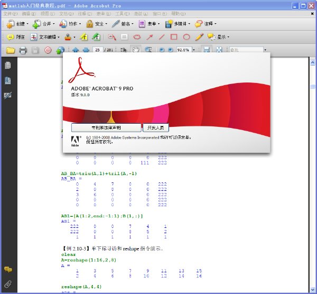Click the zoom out minus button

point(162,50)
